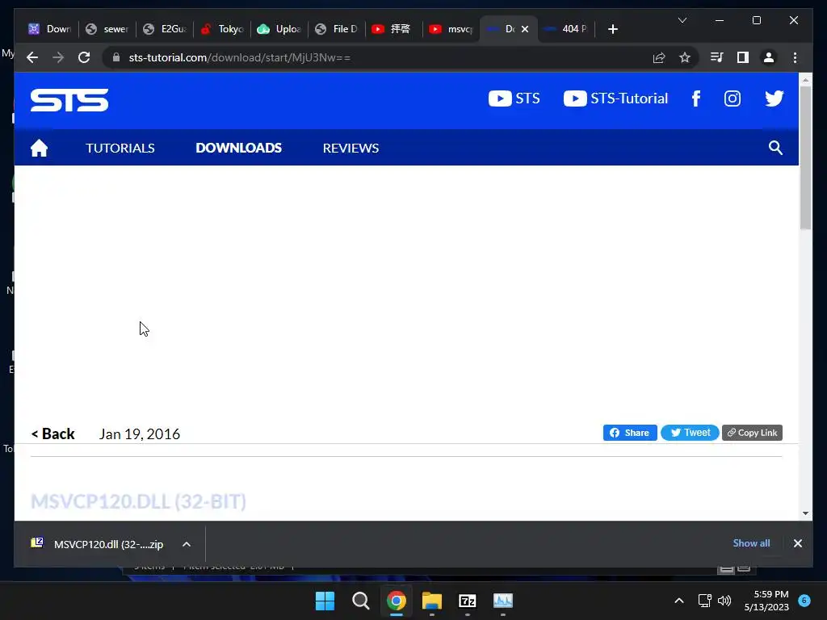Switch to the File D tab
Image resolution: width=827 pixels, height=620 pixels.
point(337,29)
